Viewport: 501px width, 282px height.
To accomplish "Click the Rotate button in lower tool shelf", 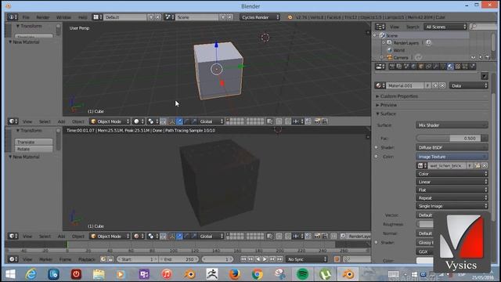I will point(34,149).
